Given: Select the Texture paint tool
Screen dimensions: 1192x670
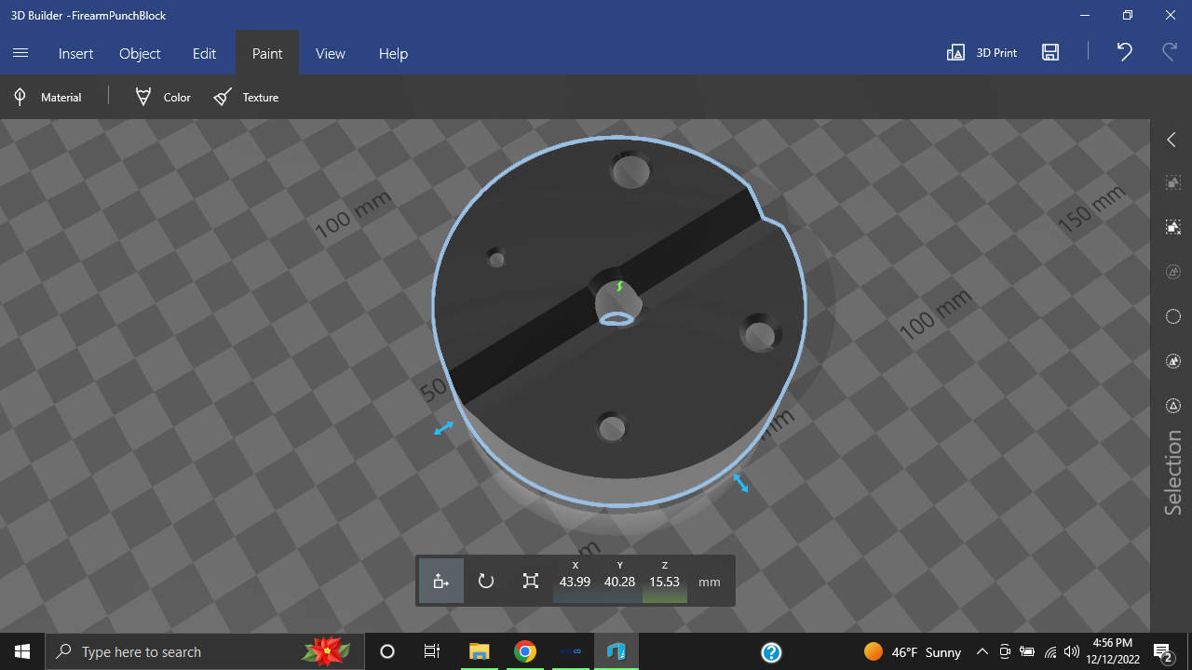Looking at the screenshot, I should (246, 97).
